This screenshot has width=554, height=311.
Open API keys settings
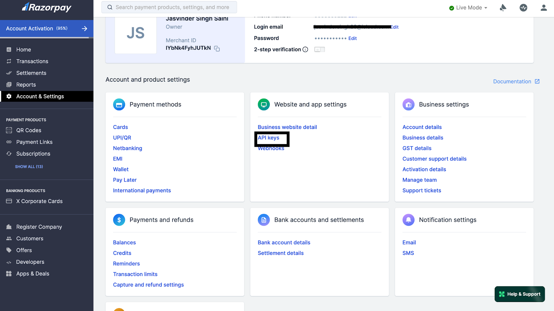point(269,138)
